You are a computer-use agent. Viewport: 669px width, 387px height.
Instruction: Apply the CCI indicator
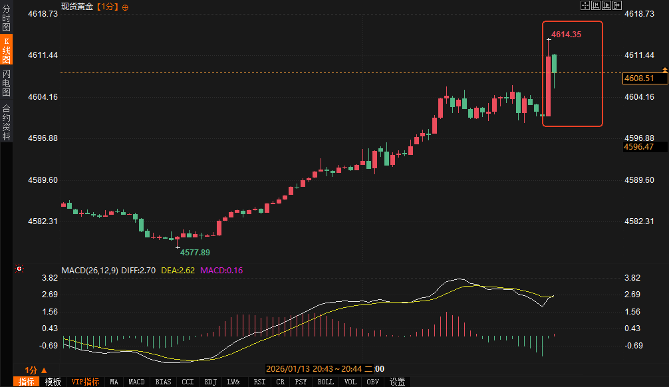[188, 382]
